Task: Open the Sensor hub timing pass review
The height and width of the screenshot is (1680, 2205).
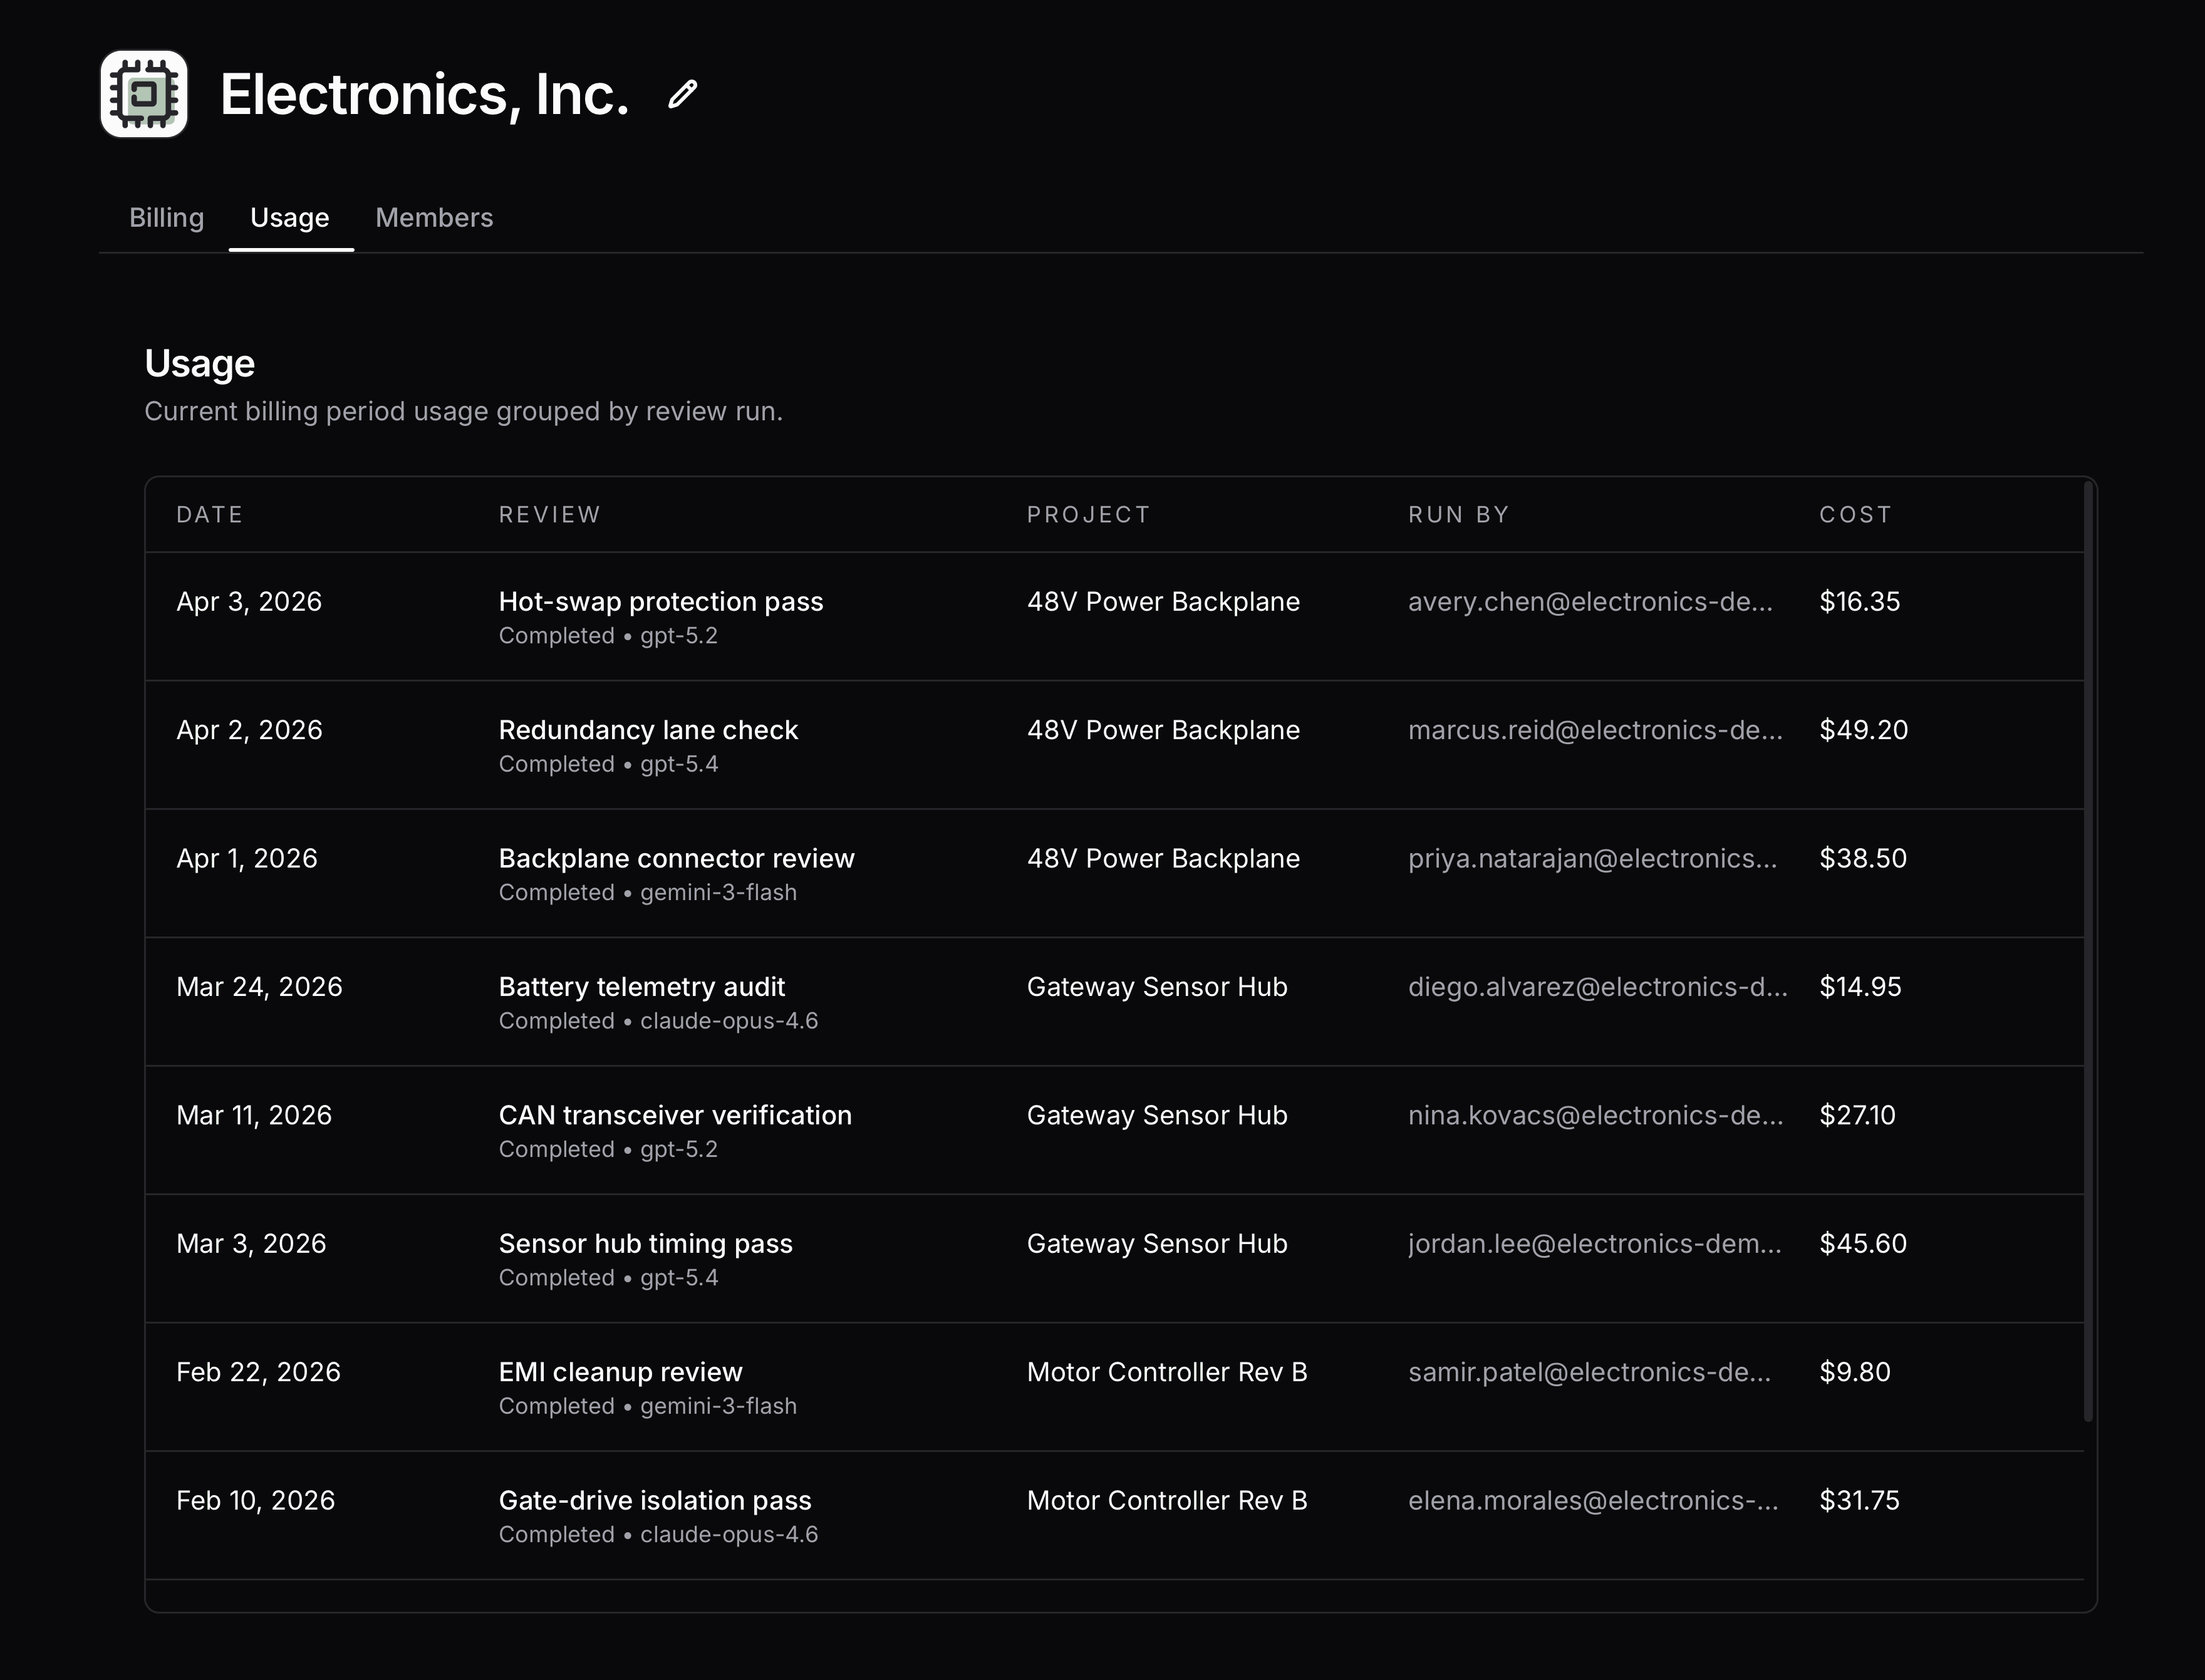Action: pos(645,1243)
